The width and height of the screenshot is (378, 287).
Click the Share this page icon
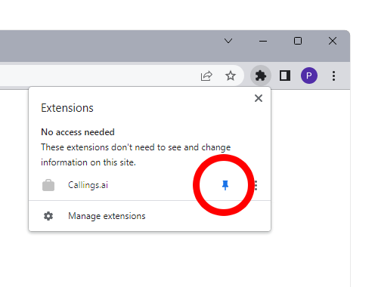[x=206, y=76]
